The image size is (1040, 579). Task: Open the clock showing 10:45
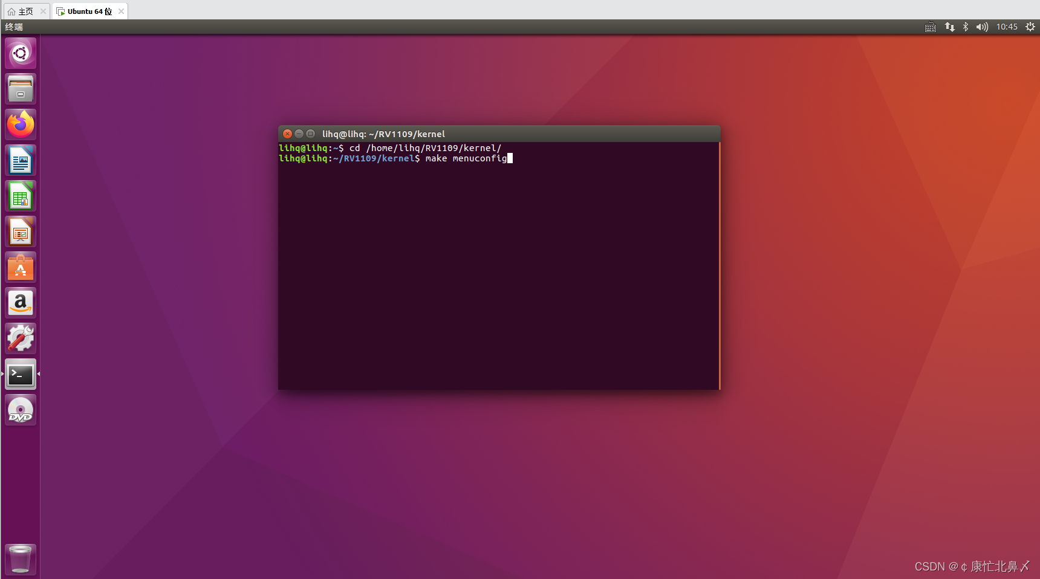point(1007,27)
